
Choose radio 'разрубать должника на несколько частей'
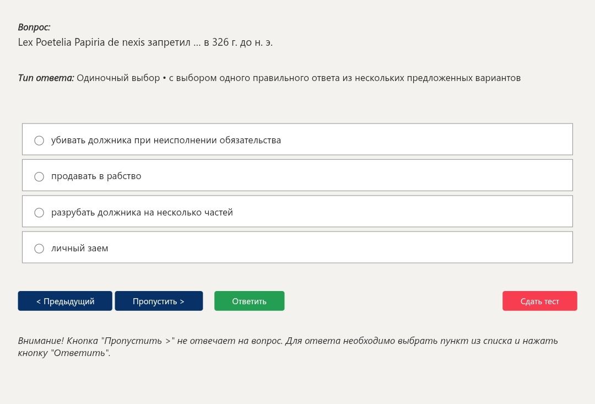[39, 213]
